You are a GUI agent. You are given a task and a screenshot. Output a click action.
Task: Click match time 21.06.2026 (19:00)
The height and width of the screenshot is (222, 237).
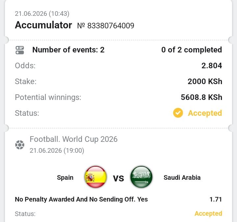57,150
